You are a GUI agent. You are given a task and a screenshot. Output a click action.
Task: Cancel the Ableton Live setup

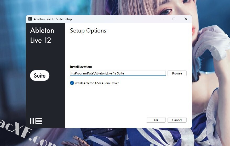pyautogui.click(x=177, y=120)
